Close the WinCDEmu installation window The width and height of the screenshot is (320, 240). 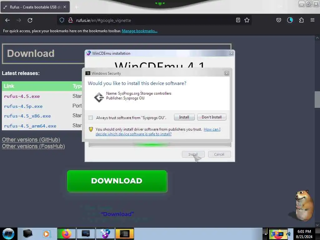(231, 53)
